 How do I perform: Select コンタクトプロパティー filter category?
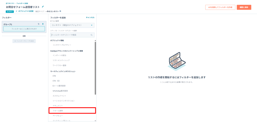[x=62, y=45]
